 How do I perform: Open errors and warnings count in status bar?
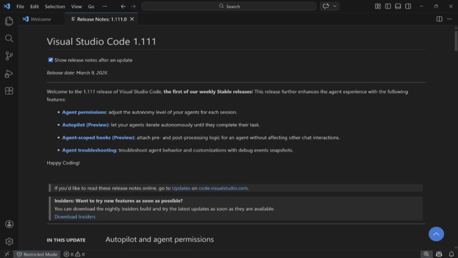click(x=74, y=254)
